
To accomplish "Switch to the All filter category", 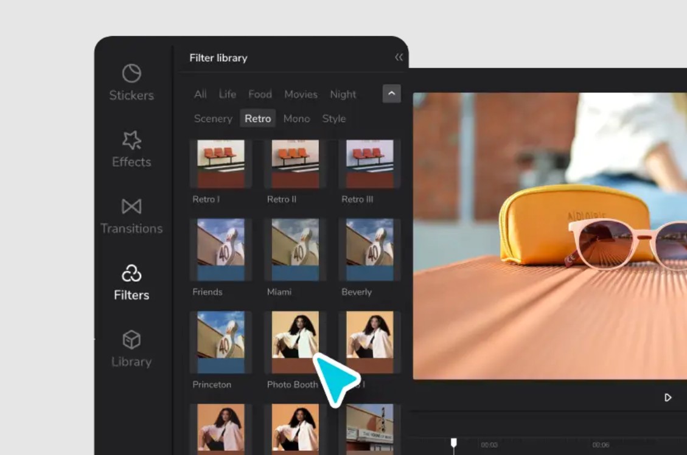I will coord(200,94).
